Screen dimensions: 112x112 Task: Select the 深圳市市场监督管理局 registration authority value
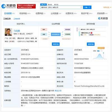point(82,73)
